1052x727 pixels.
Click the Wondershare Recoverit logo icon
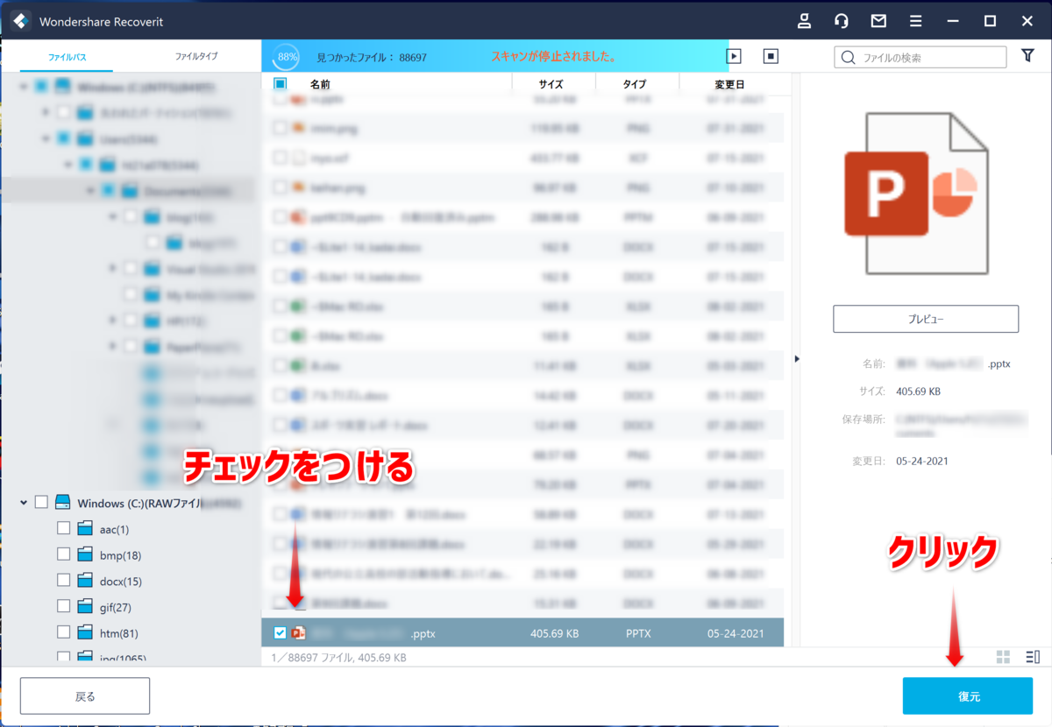point(21,21)
